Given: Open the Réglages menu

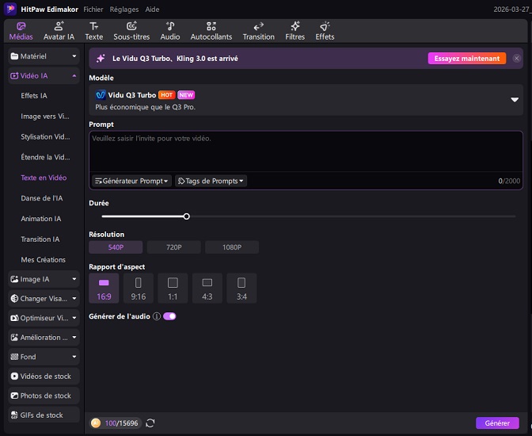Looking at the screenshot, I should [124, 10].
